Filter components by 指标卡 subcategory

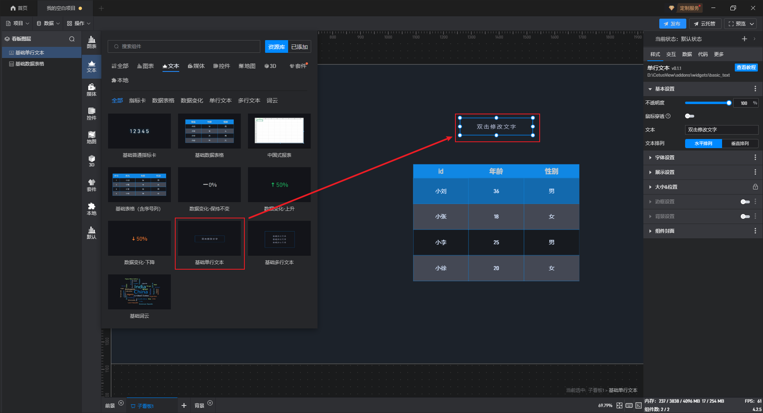tap(137, 100)
